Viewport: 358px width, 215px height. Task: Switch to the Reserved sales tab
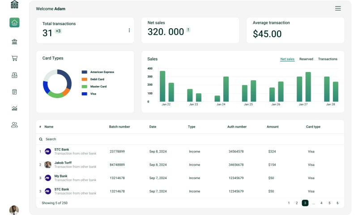point(306,59)
